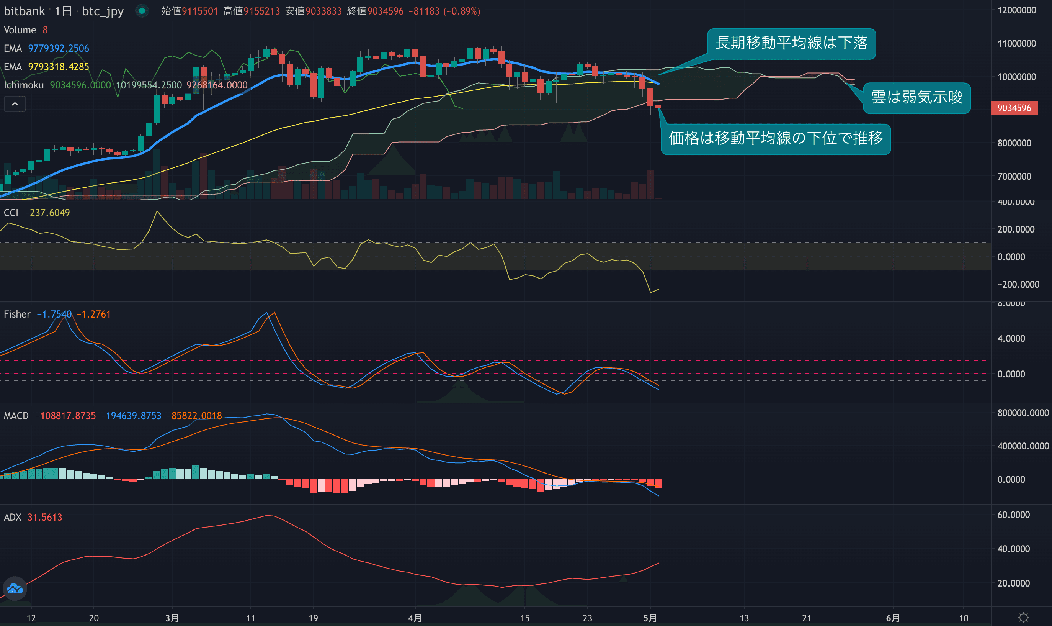Click the CCI indicator title
Screen dimensions: 1052x626
pyautogui.click(x=11, y=213)
